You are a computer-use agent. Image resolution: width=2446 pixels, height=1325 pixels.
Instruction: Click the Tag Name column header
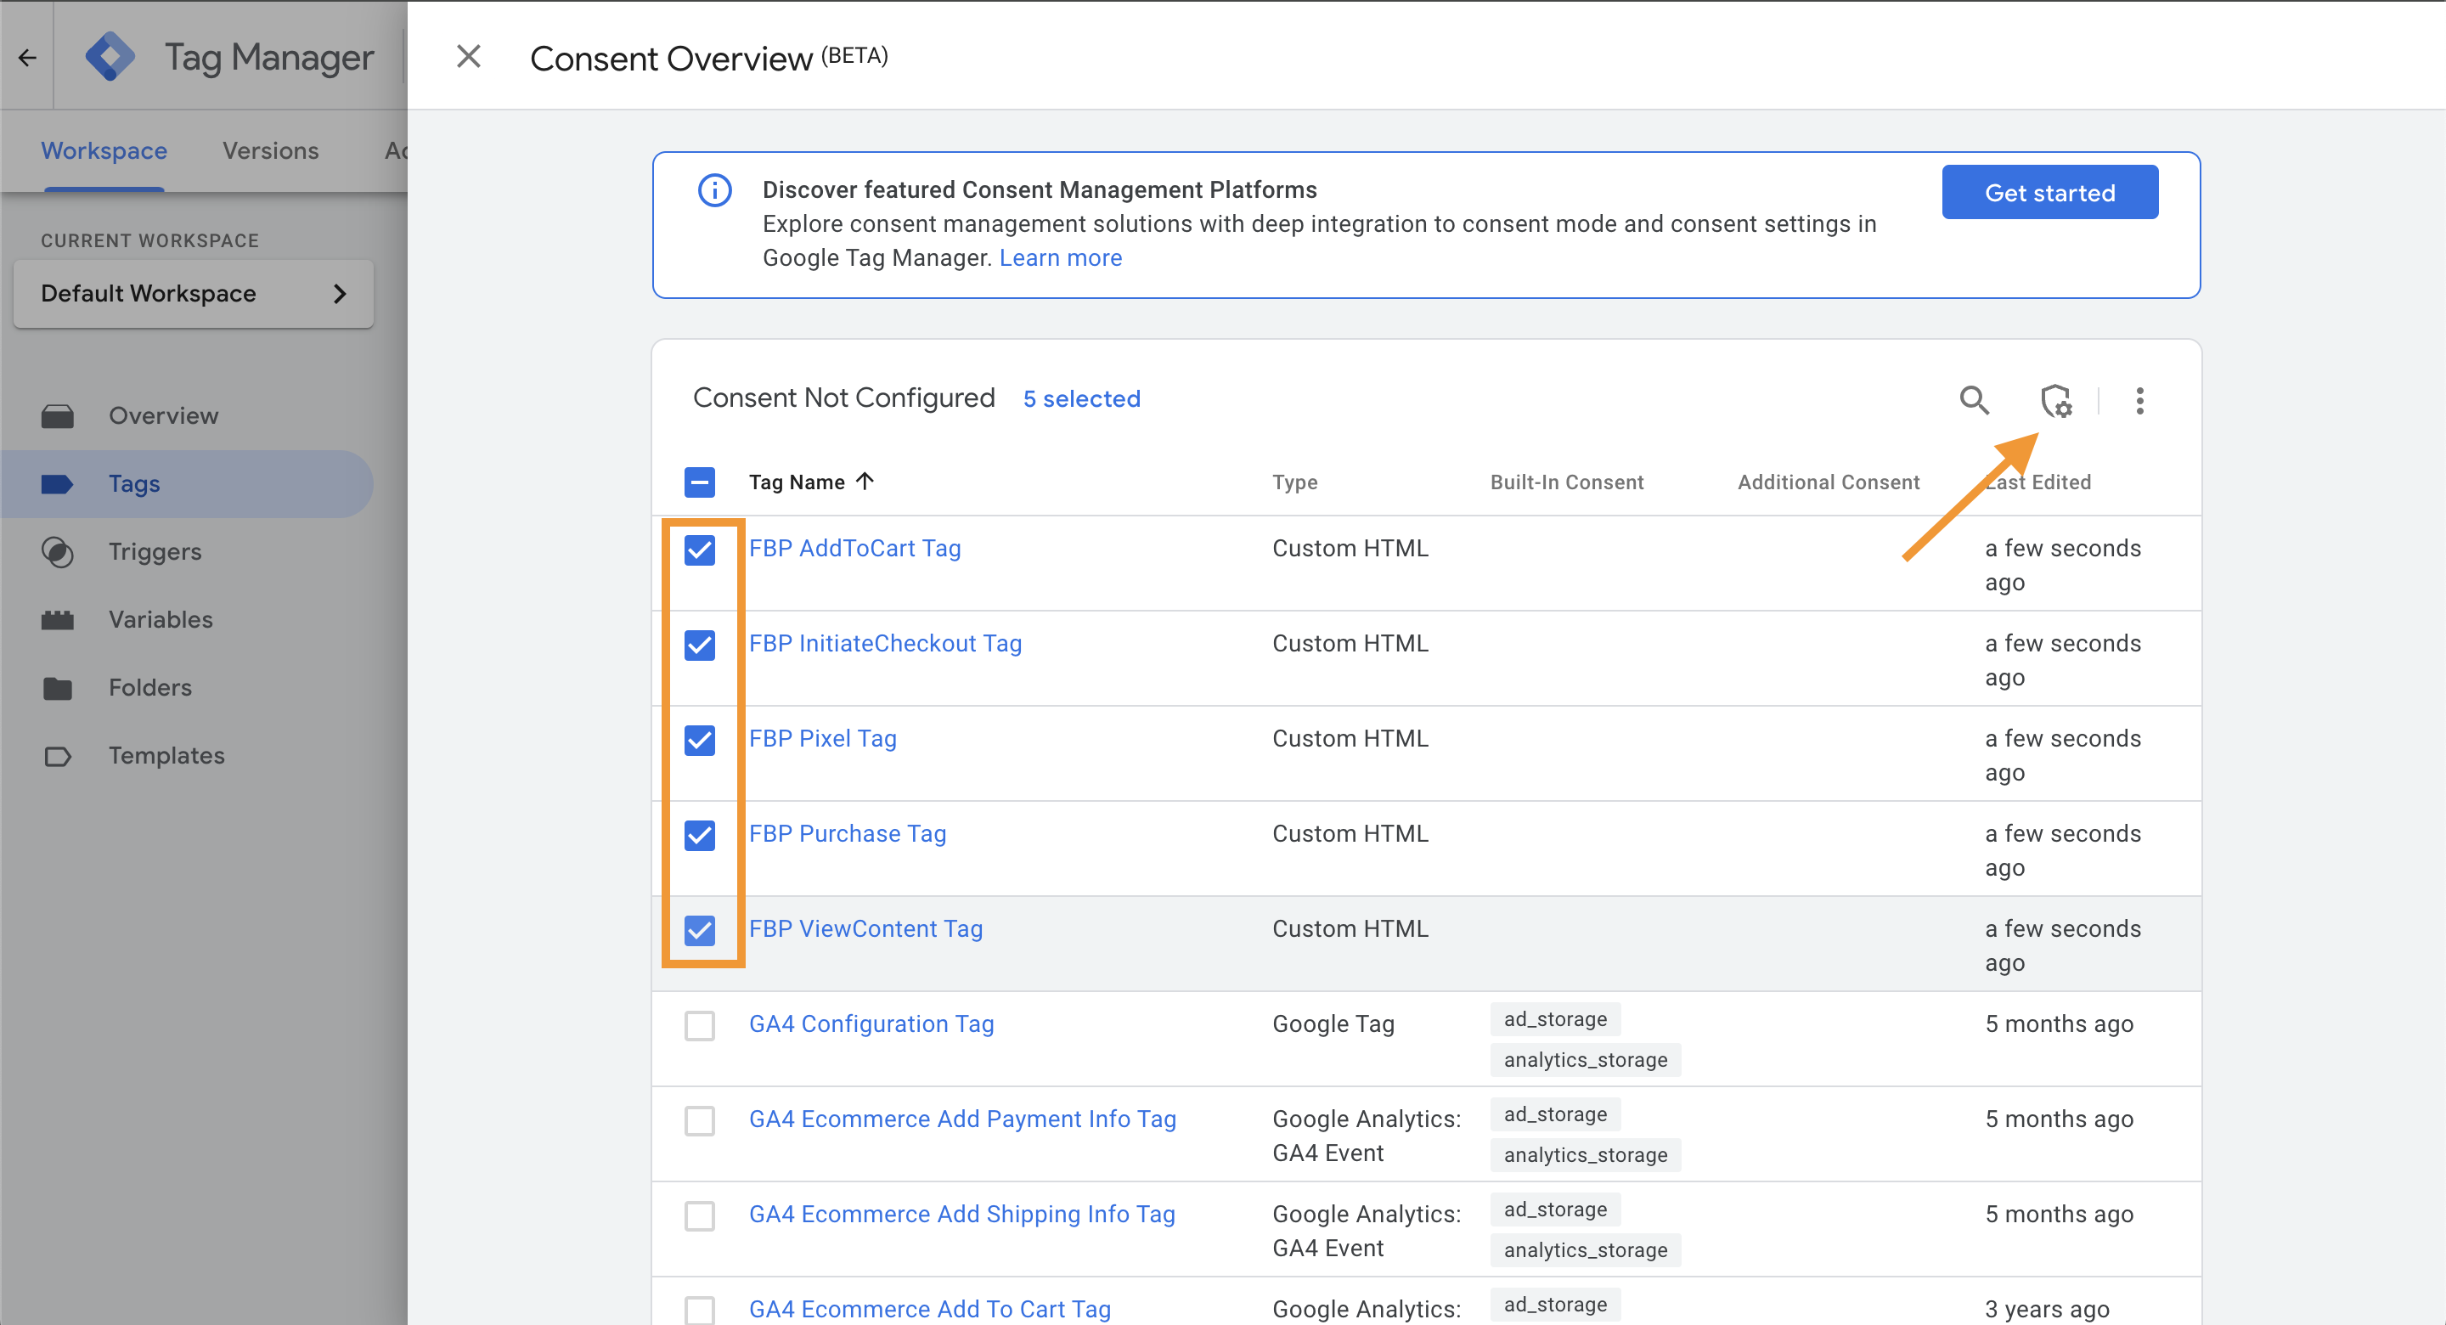796,482
